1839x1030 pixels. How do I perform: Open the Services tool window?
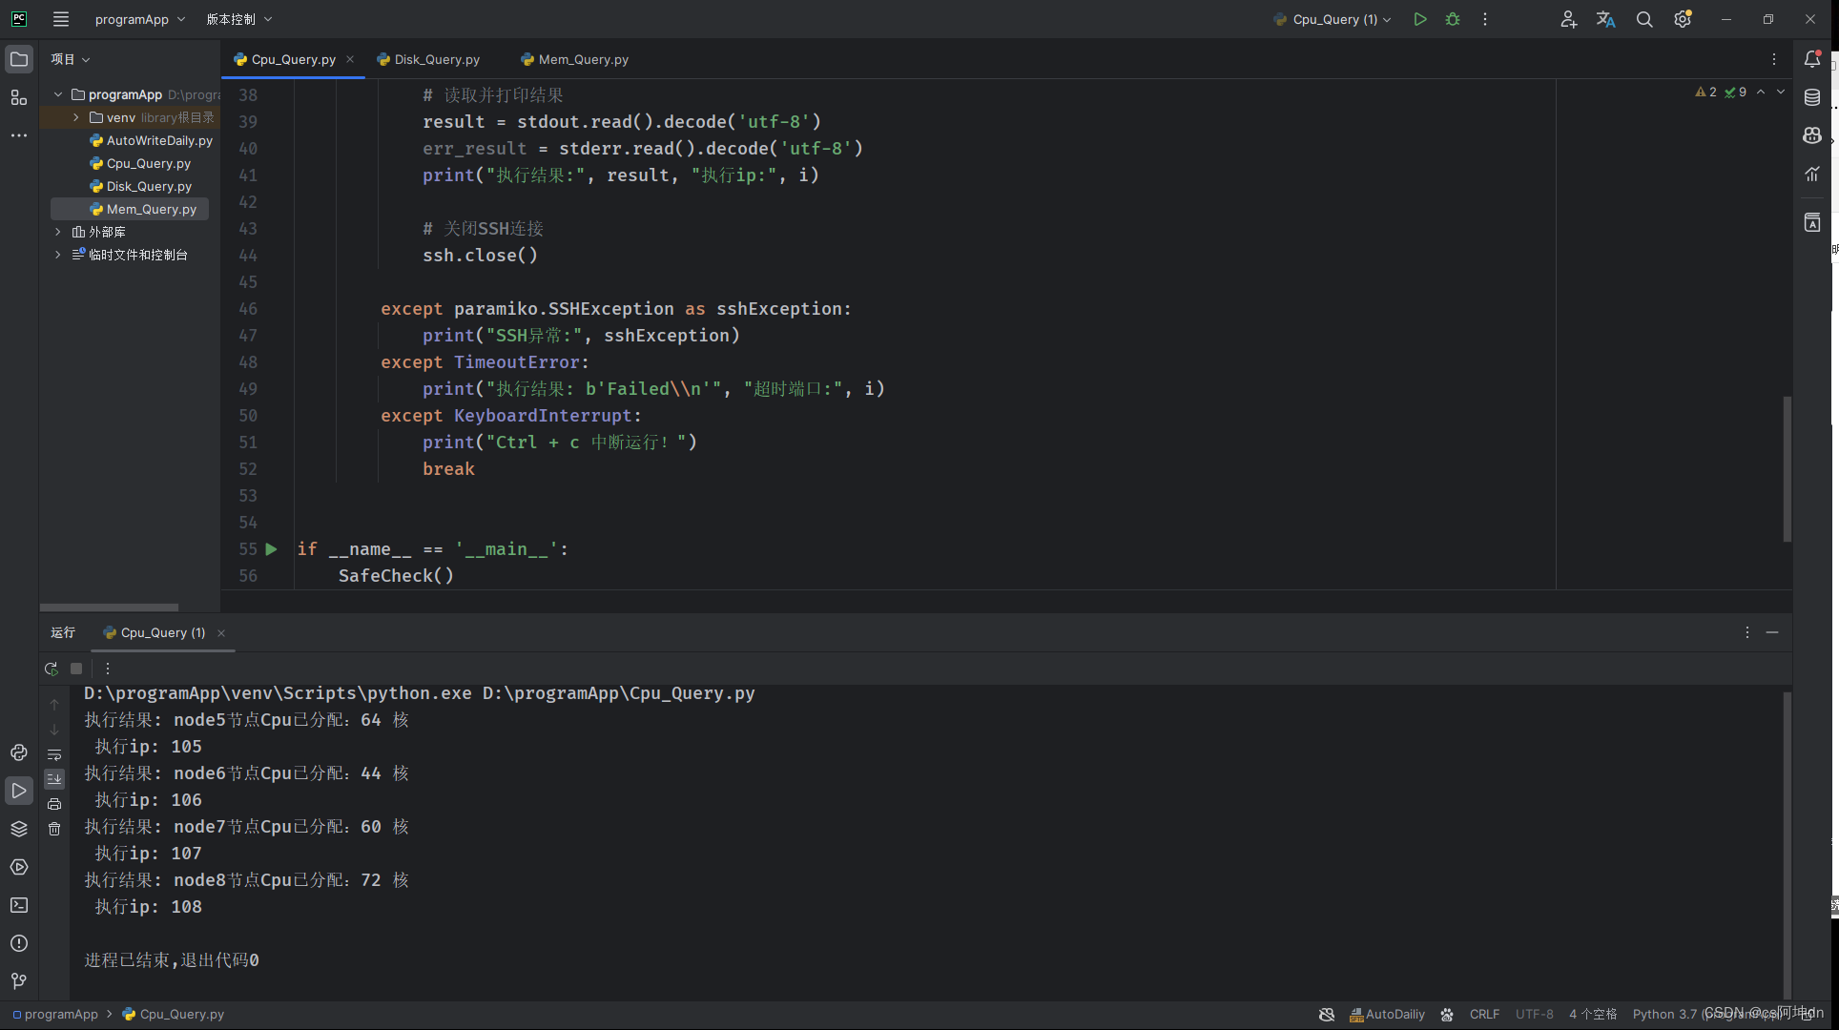tap(19, 867)
